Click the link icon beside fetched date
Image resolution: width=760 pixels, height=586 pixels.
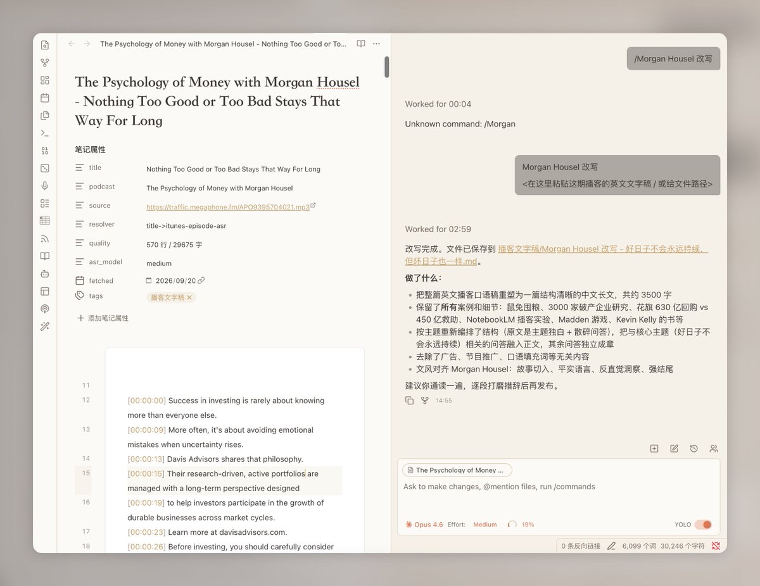pyautogui.click(x=201, y=280)
